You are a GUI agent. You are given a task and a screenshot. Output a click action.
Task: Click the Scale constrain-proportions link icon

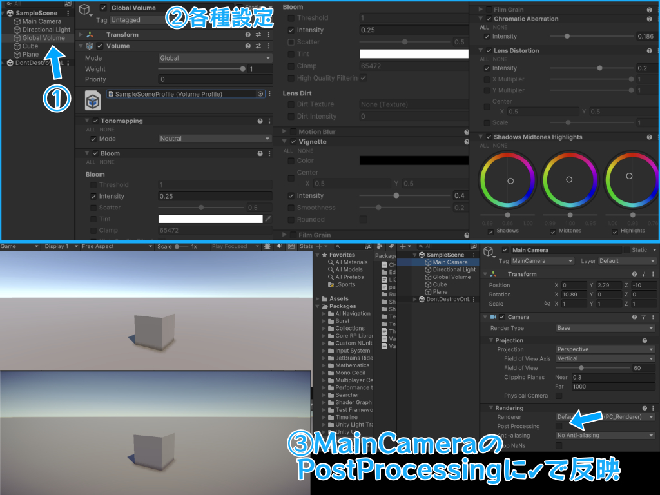(547, 304)
